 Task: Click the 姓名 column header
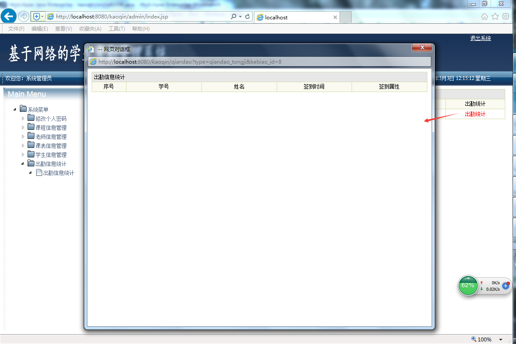click(x=239, y=86)
